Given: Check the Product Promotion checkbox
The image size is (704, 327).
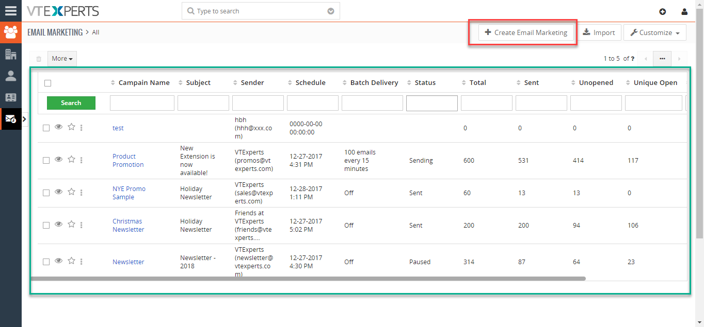Looking at the screenshot, I should click(x=46, y=161).
